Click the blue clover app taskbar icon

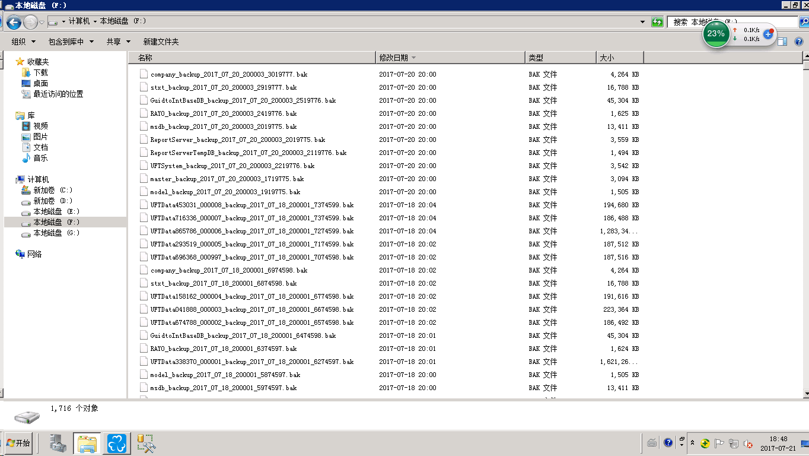coord(118,443)
